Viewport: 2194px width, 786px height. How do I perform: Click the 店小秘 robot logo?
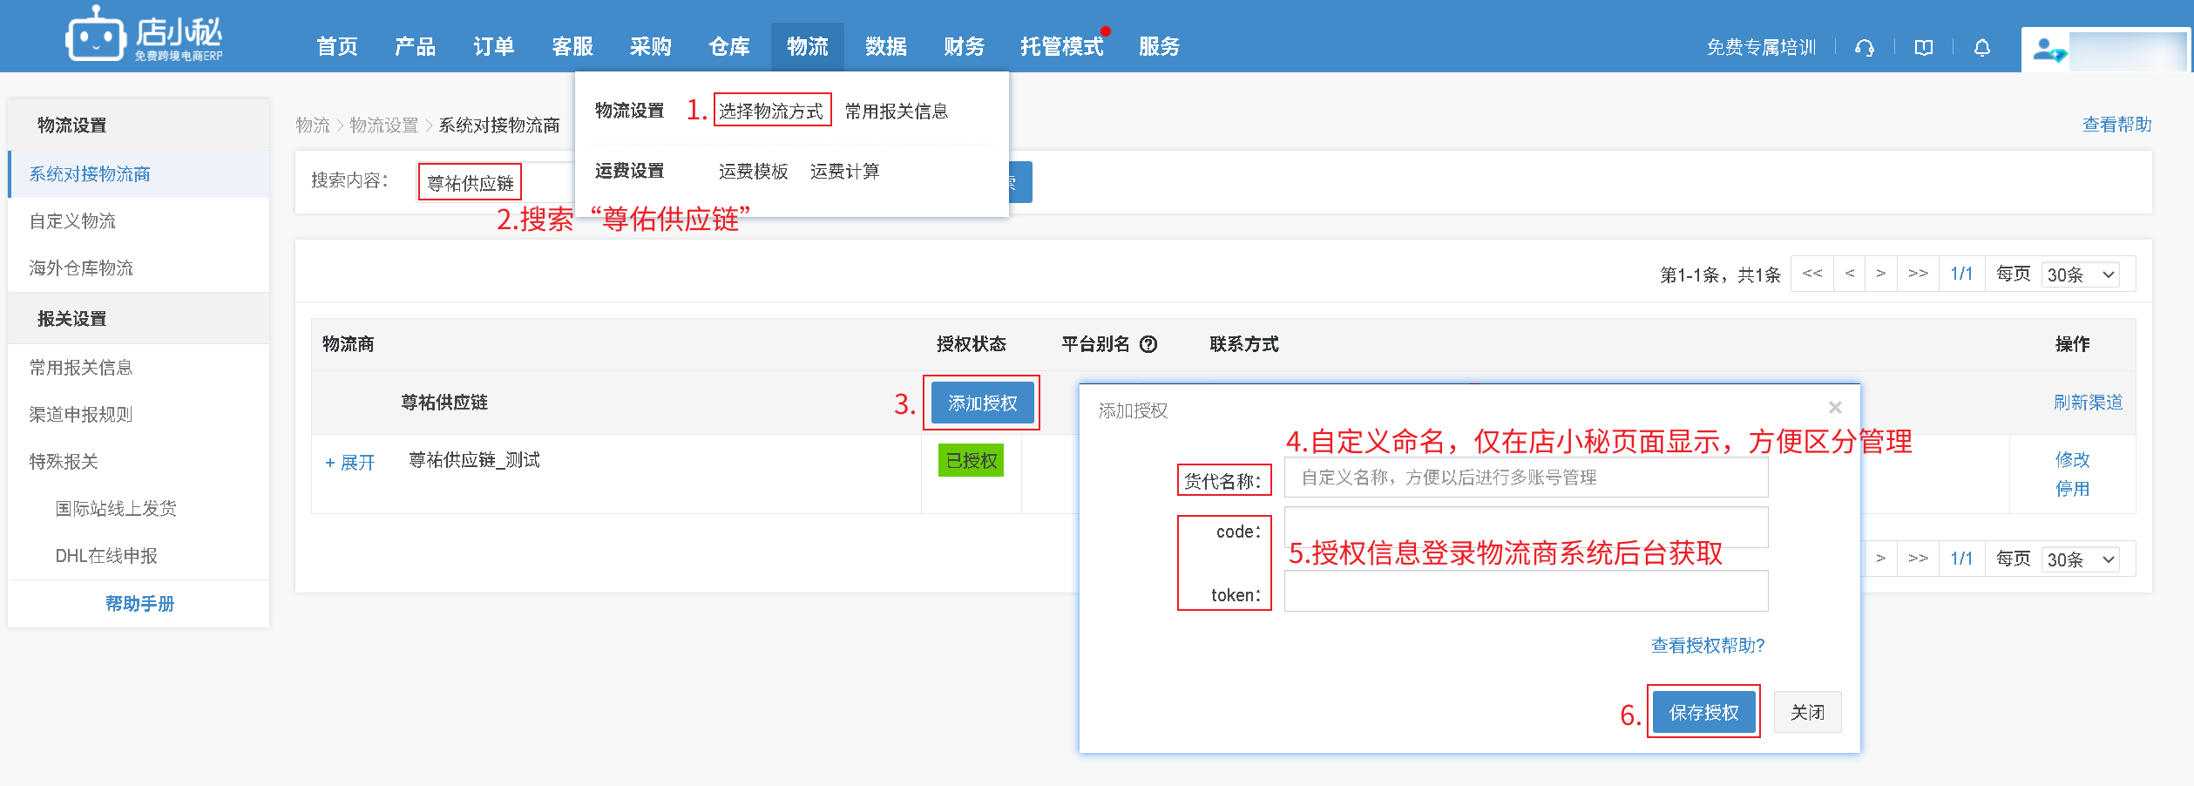tap(96, 37)
